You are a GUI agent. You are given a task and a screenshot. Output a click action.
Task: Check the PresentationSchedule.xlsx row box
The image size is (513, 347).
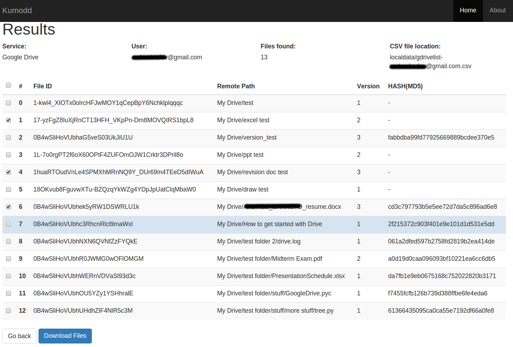pyautogui.click(x=8, y=276)
